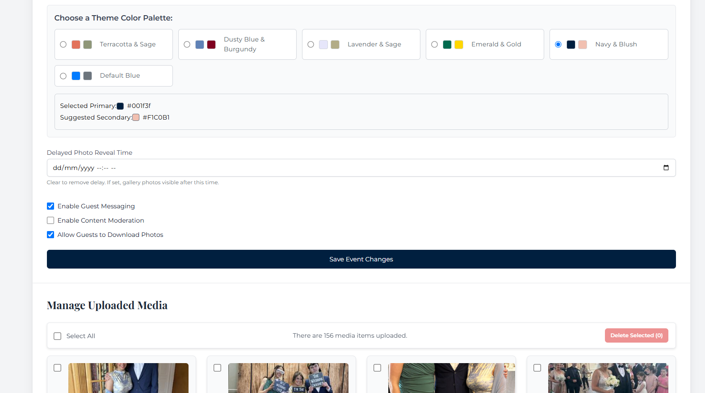
Task: Choose the Dusty Blue & Burgundy palette
Action: pos(187,45)
